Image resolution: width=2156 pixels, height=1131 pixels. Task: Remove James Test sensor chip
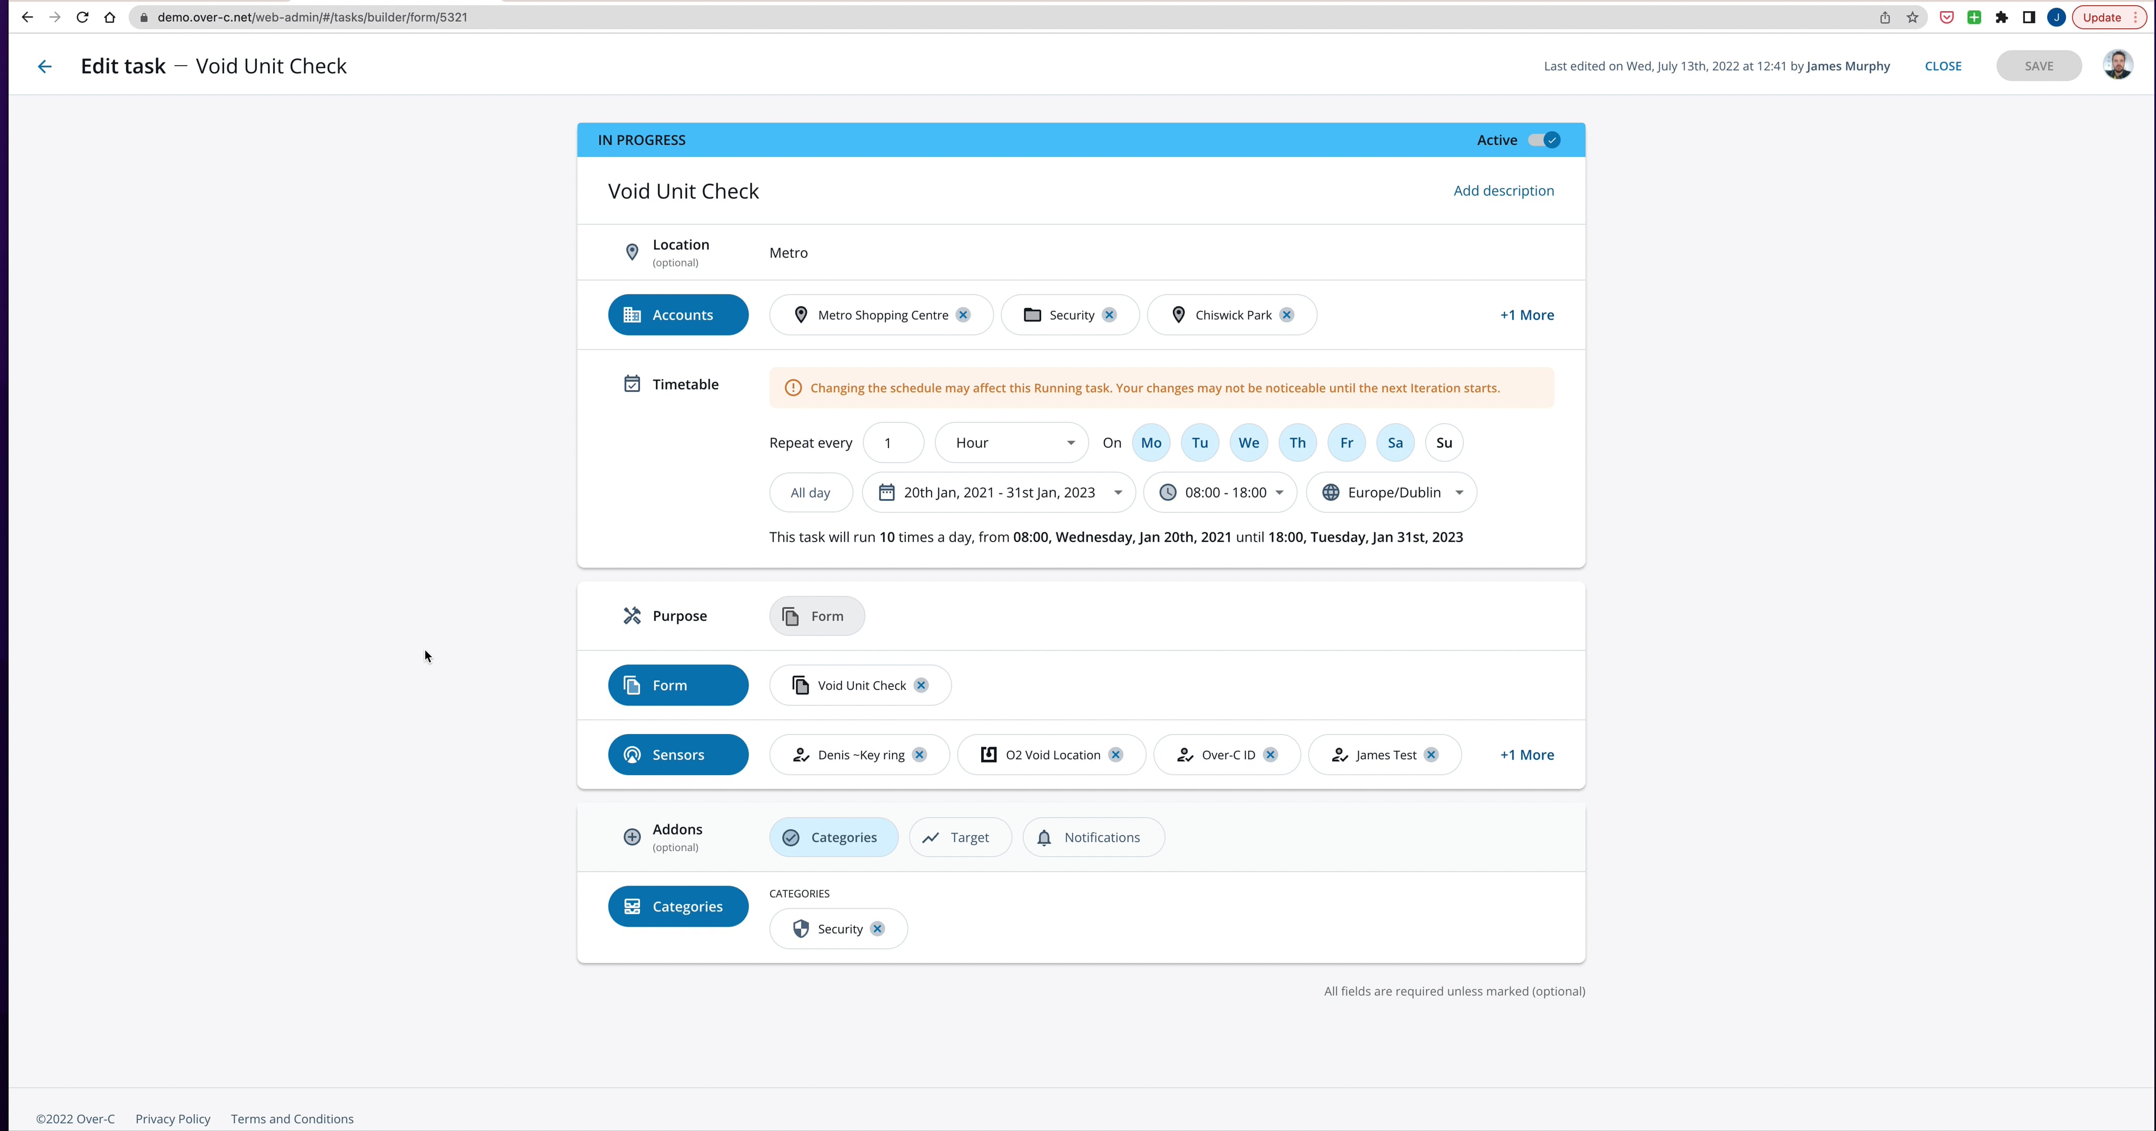click(1431, 755)
